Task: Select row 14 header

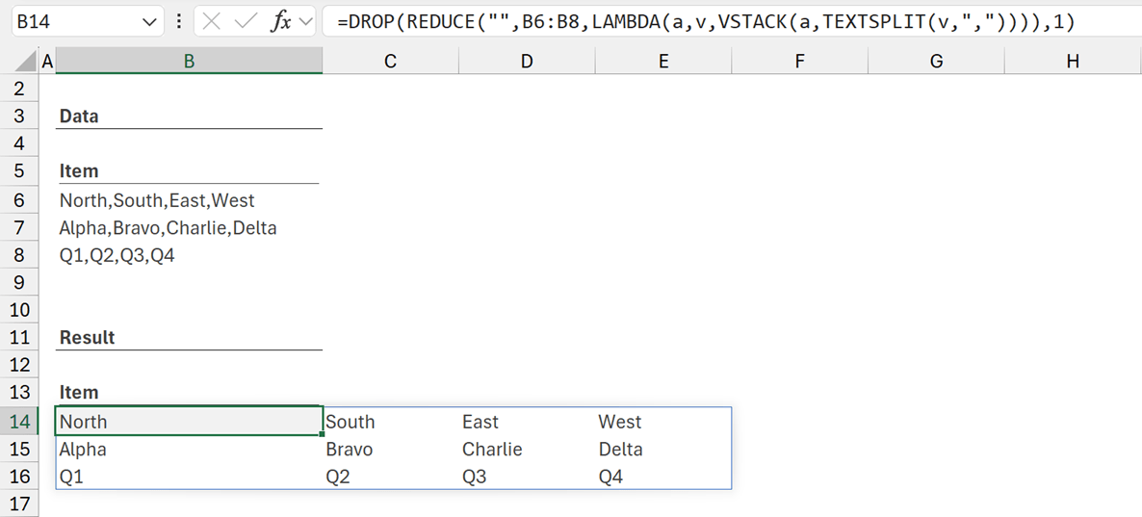Action: 18,422
